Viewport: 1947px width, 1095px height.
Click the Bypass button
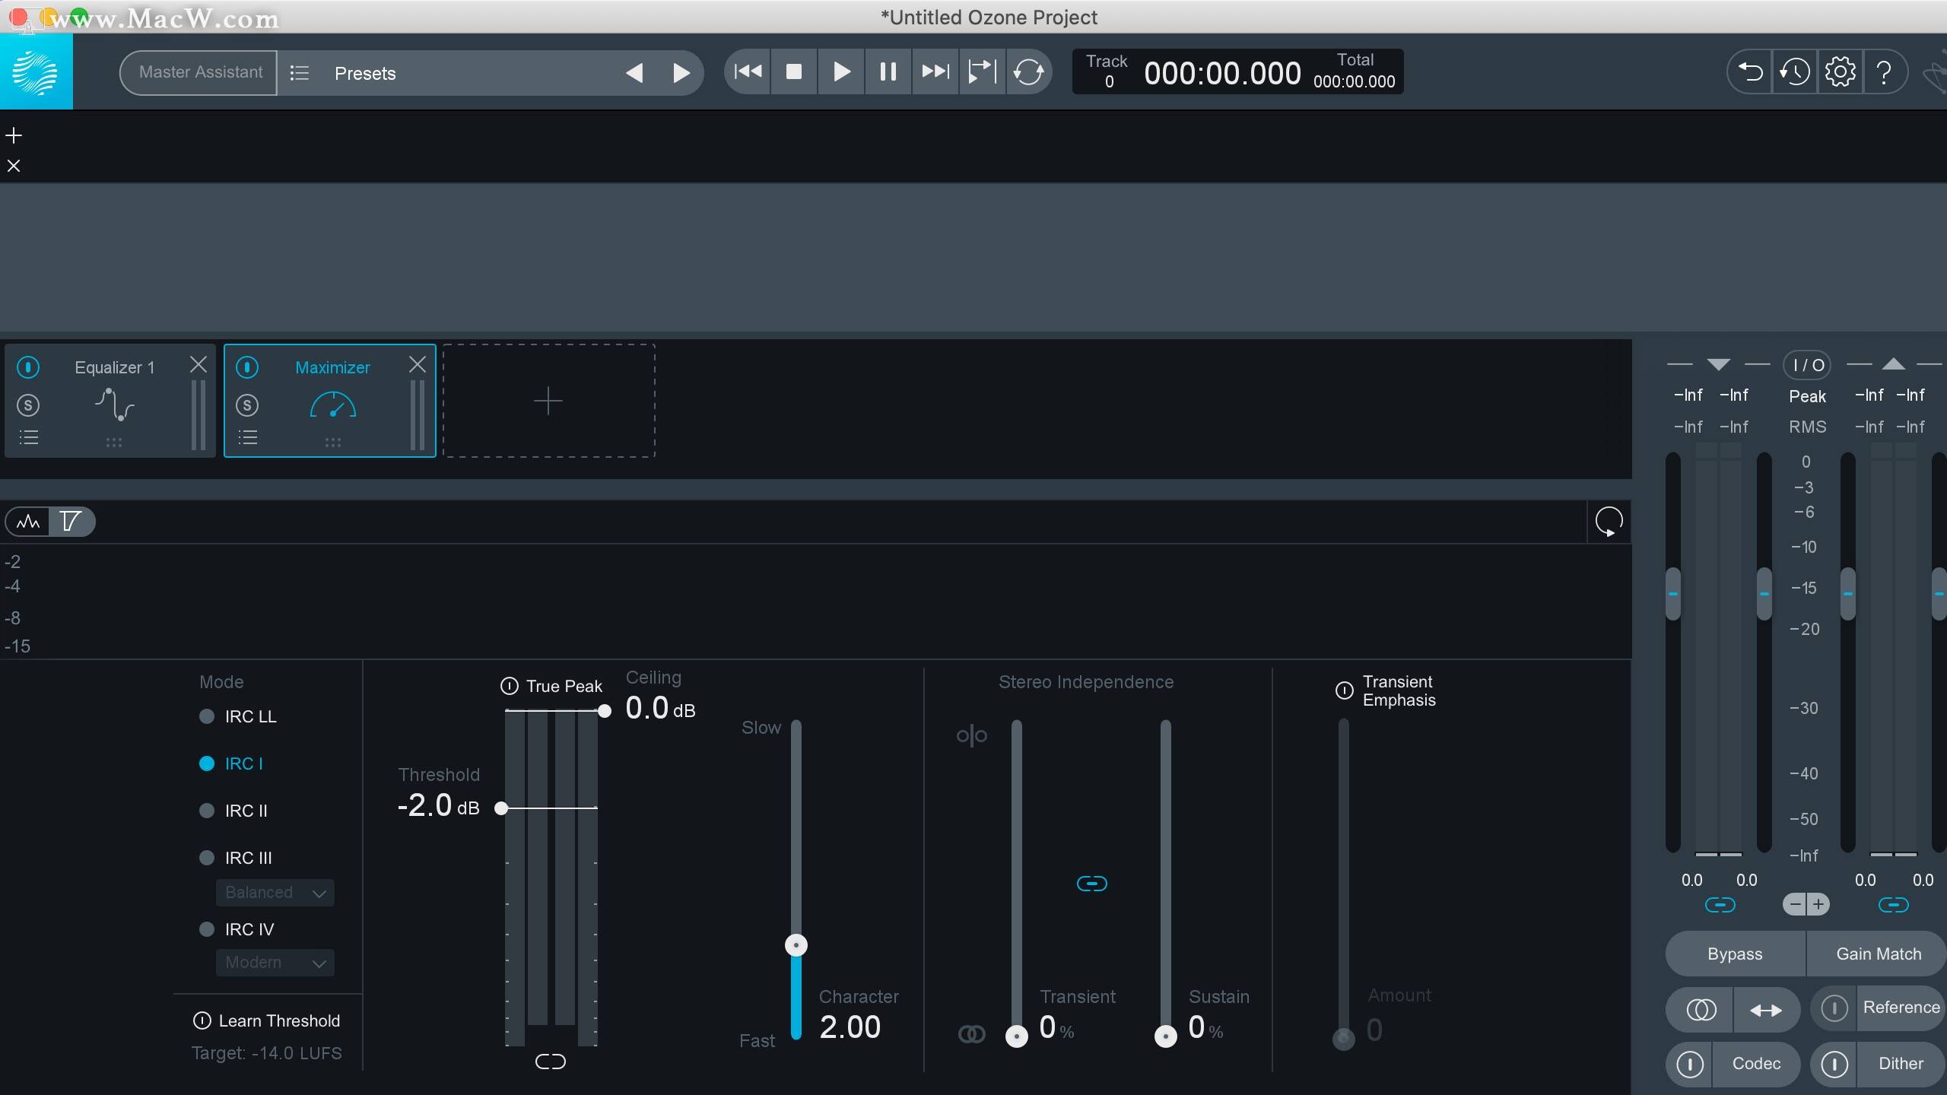(x=1735, y=954)
